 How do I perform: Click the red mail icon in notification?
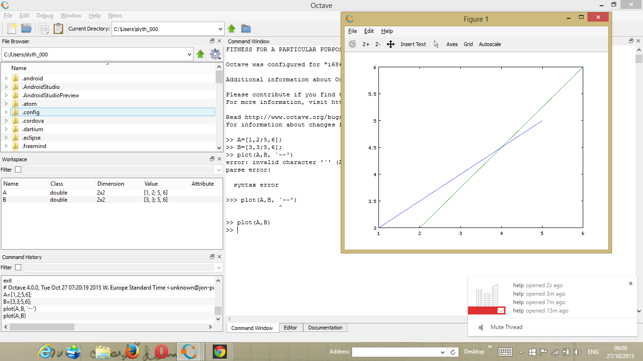(501, 310)
